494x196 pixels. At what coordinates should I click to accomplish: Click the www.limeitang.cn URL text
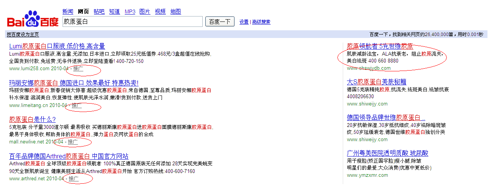click(28, 105)
